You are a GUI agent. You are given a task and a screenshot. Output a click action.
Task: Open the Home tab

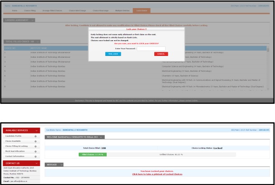tap(14, 9)
